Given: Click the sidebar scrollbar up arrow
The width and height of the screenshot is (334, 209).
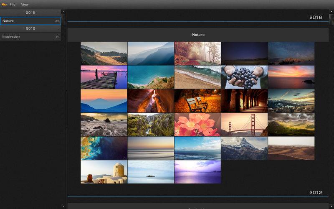Looking at the screenshot, I should click(x=63, y=12).
